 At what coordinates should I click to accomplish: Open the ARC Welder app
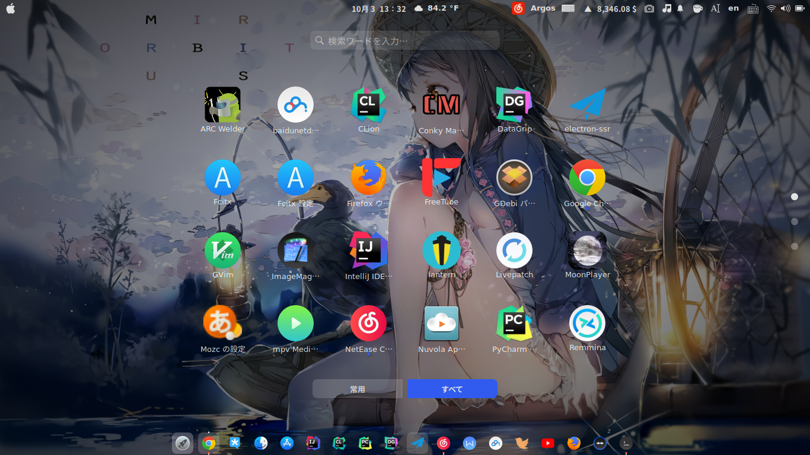[x=222, y=105]
